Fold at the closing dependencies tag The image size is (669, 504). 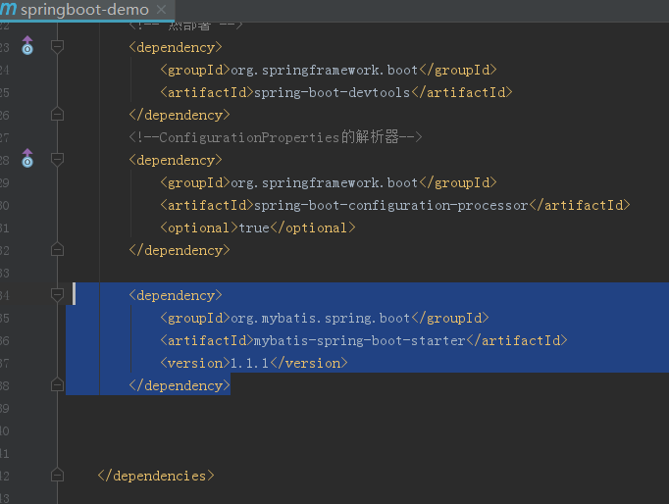(x=57, y=476)
